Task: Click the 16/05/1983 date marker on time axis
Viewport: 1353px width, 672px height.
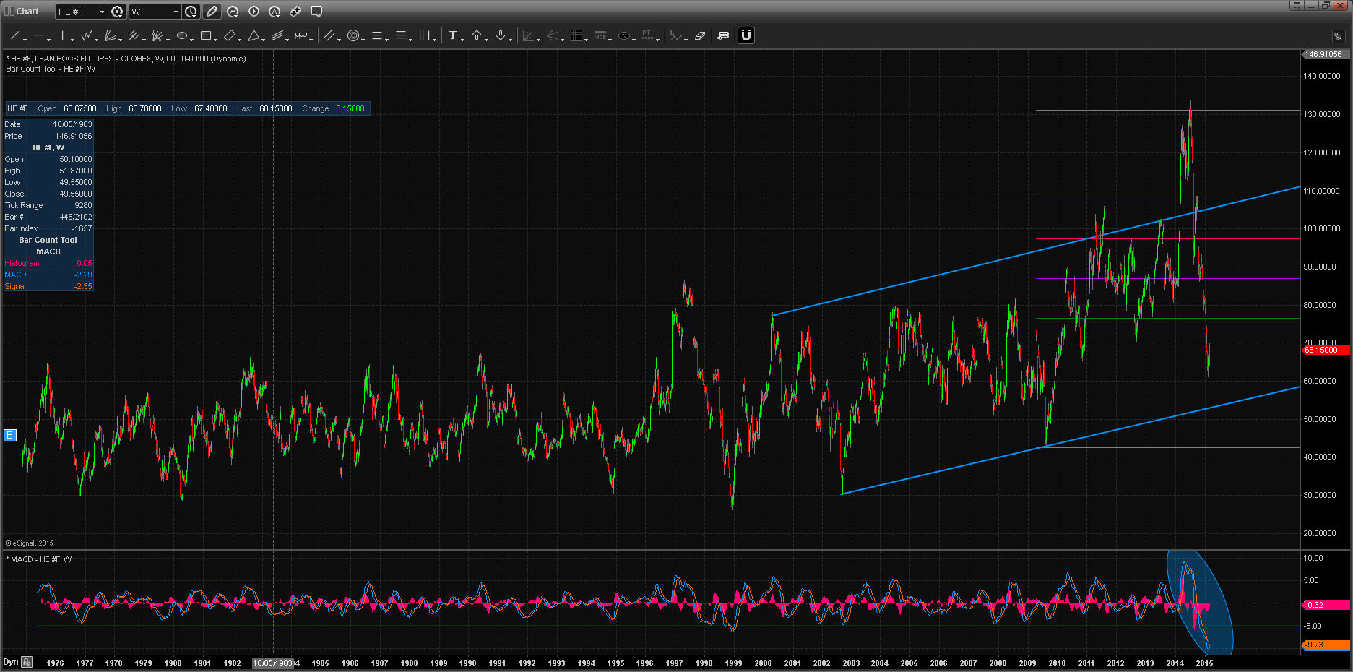Action: [x=272, y=663]
